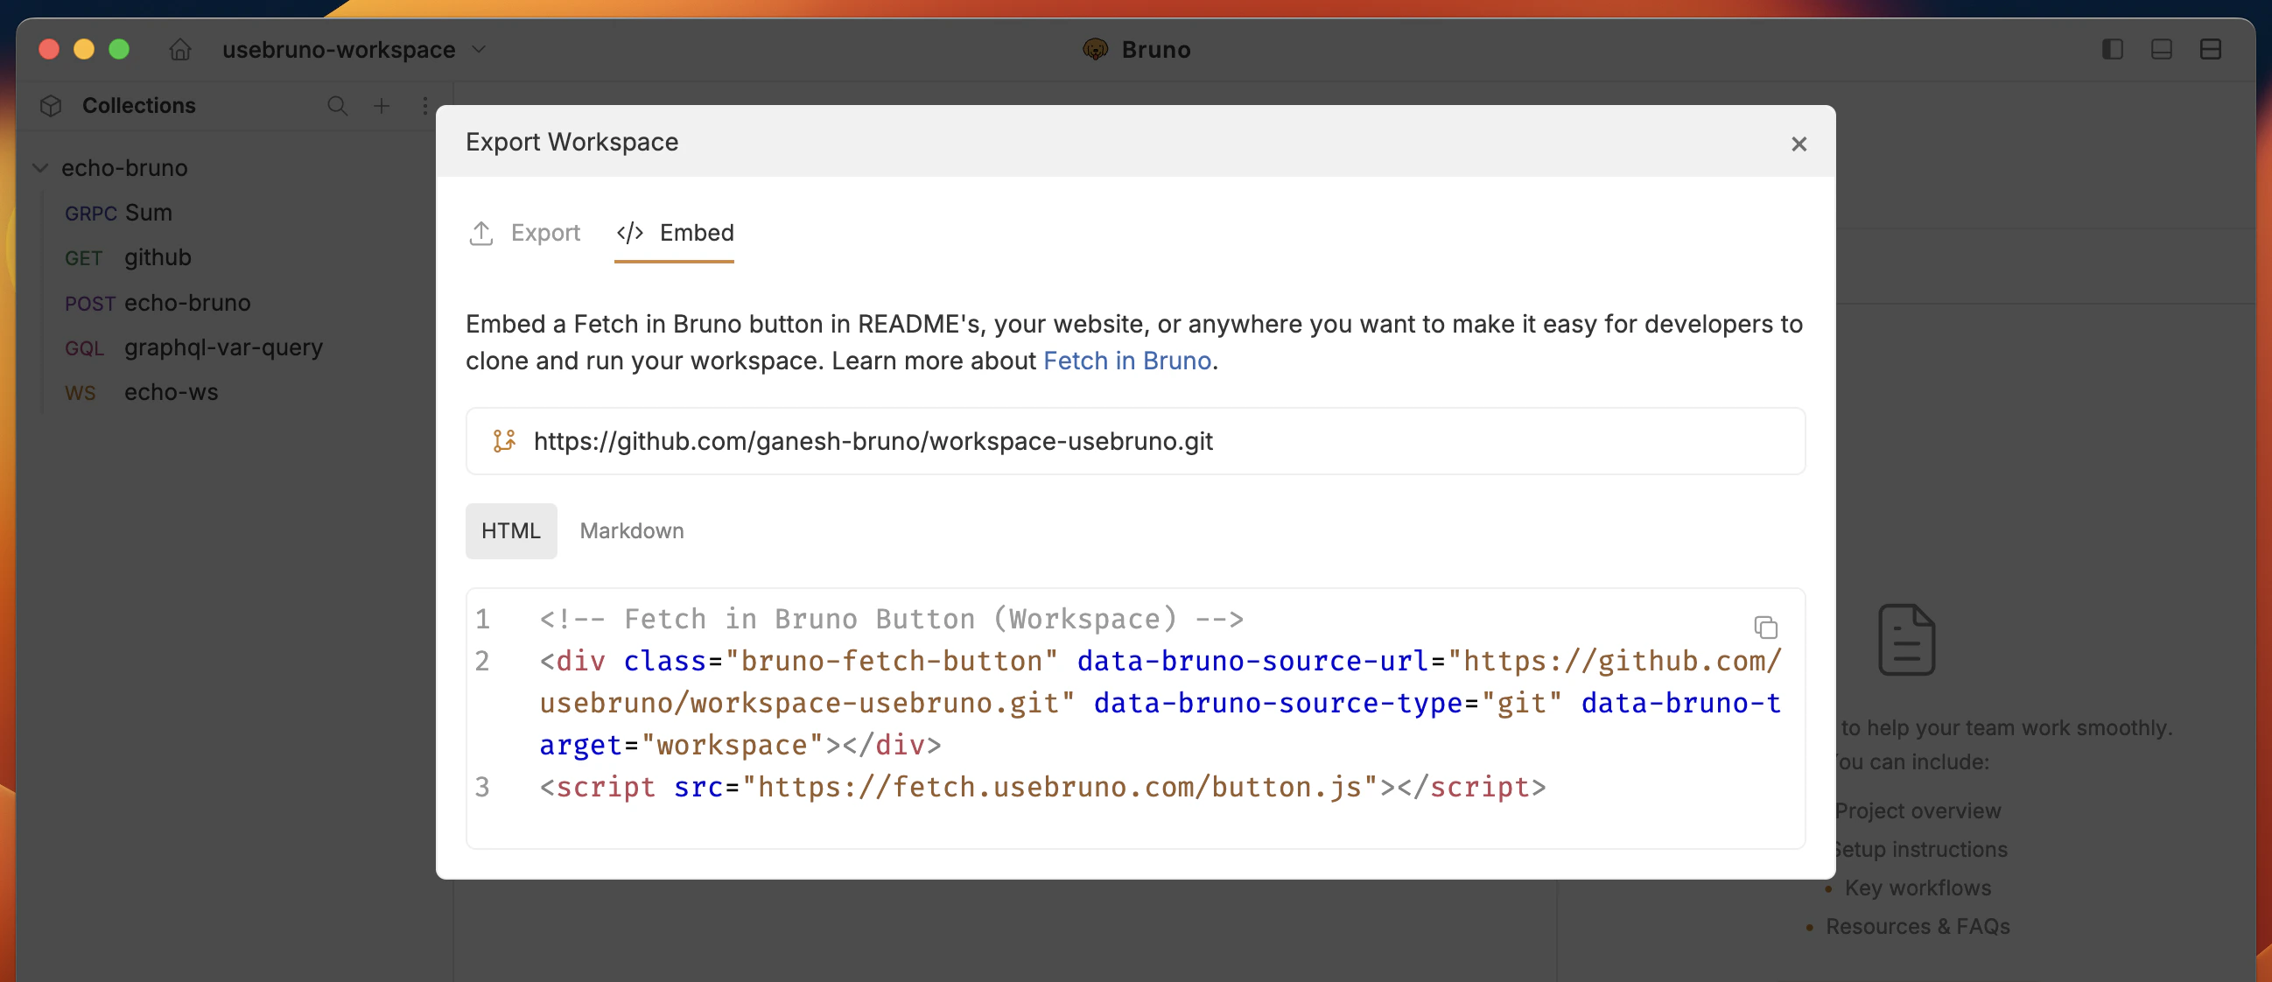This screenshot has height=982, width=2272.
Task: Click the git branch icon beside repository URL
Action: [x=504, y=441]
